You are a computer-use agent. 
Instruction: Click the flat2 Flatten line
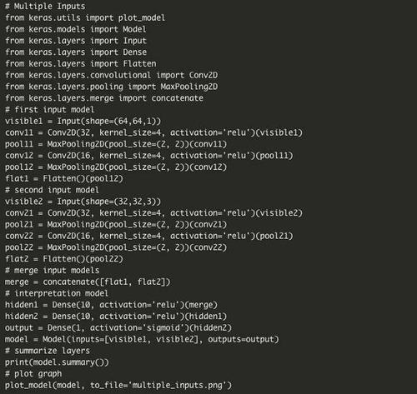click(64, 259)
